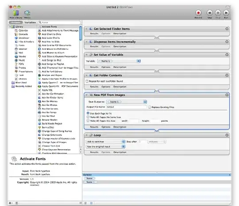Show Options of Set Value of Variable
239x206 pixels.
[106, 67]
